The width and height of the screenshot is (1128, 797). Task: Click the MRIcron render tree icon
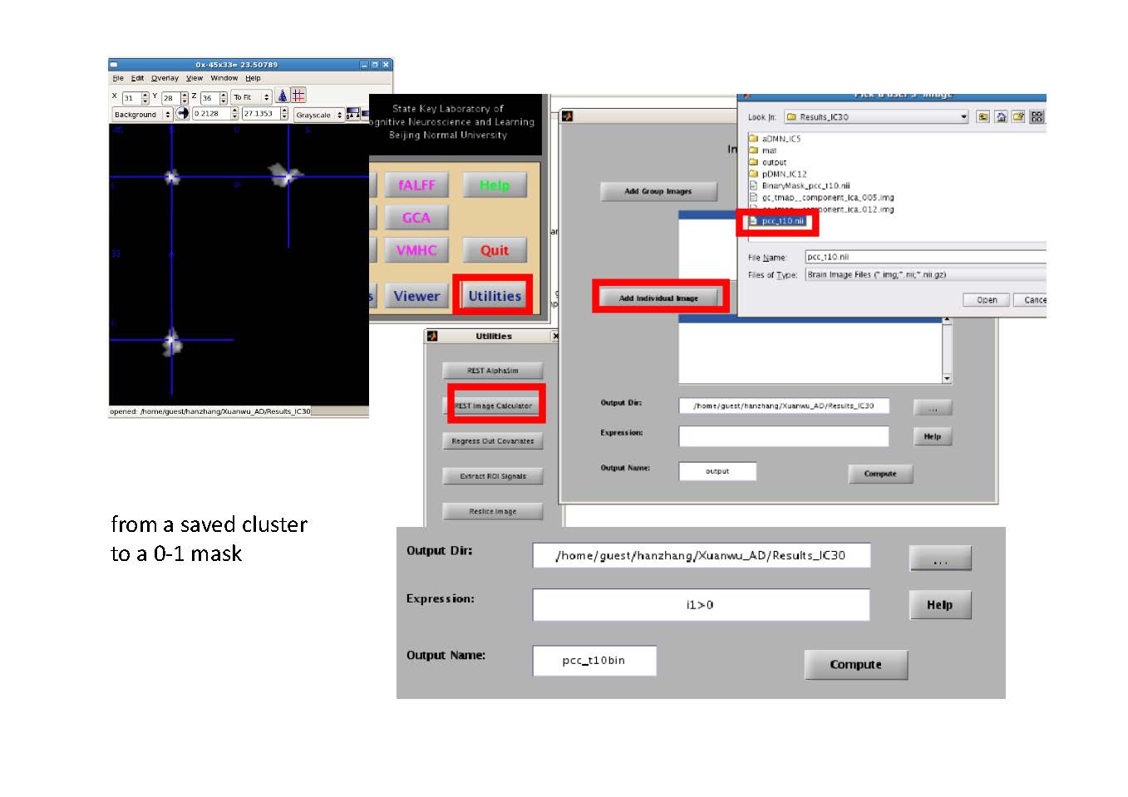point(283,96)
